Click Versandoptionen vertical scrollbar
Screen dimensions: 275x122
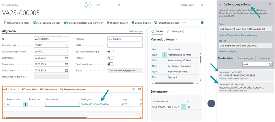click(201, 59)
